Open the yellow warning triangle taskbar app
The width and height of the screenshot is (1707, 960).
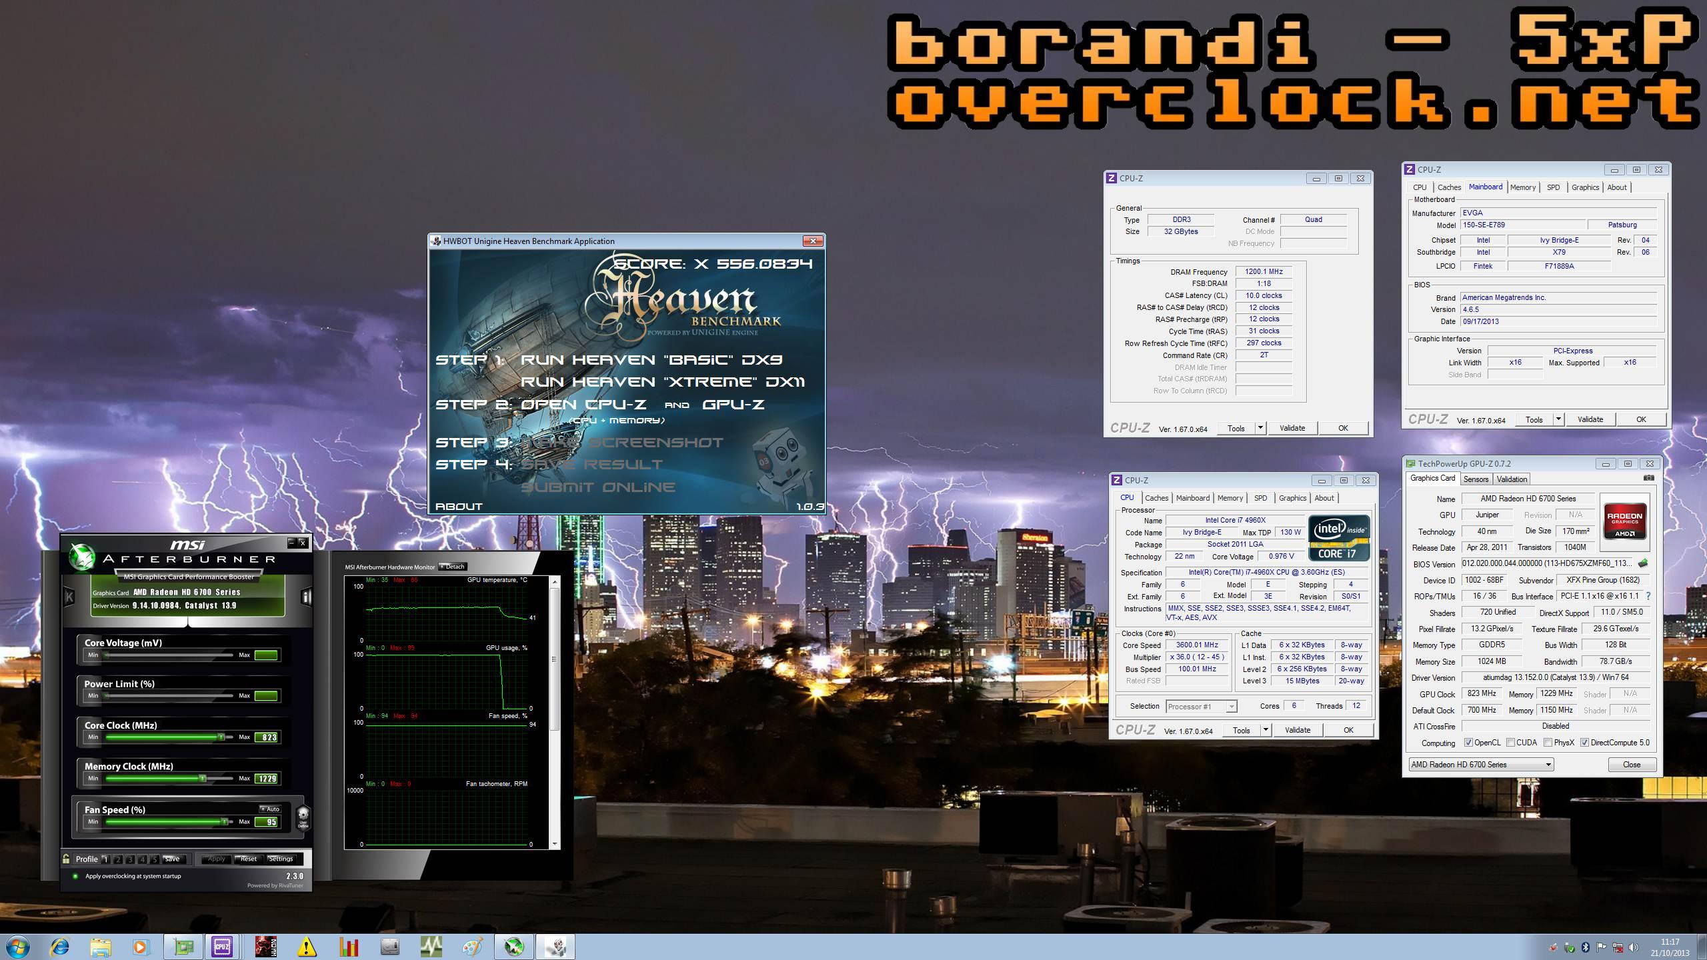pos(306,947)
